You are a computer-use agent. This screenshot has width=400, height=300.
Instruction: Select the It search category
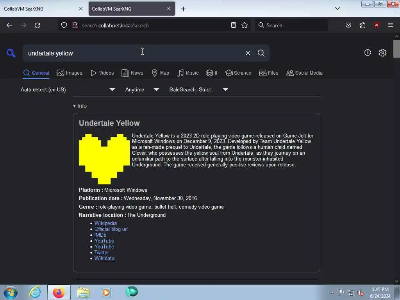point(212,73)
